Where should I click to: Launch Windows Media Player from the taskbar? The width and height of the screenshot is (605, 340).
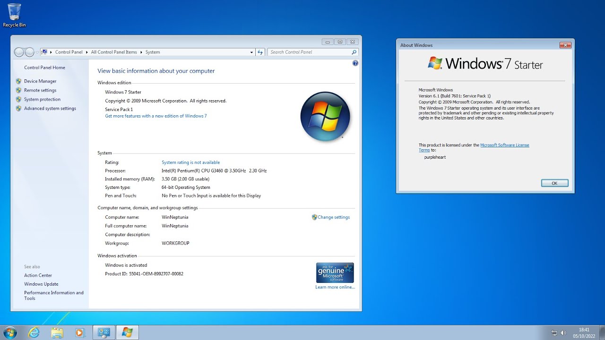pyautogui.click(x=80, y=332)
